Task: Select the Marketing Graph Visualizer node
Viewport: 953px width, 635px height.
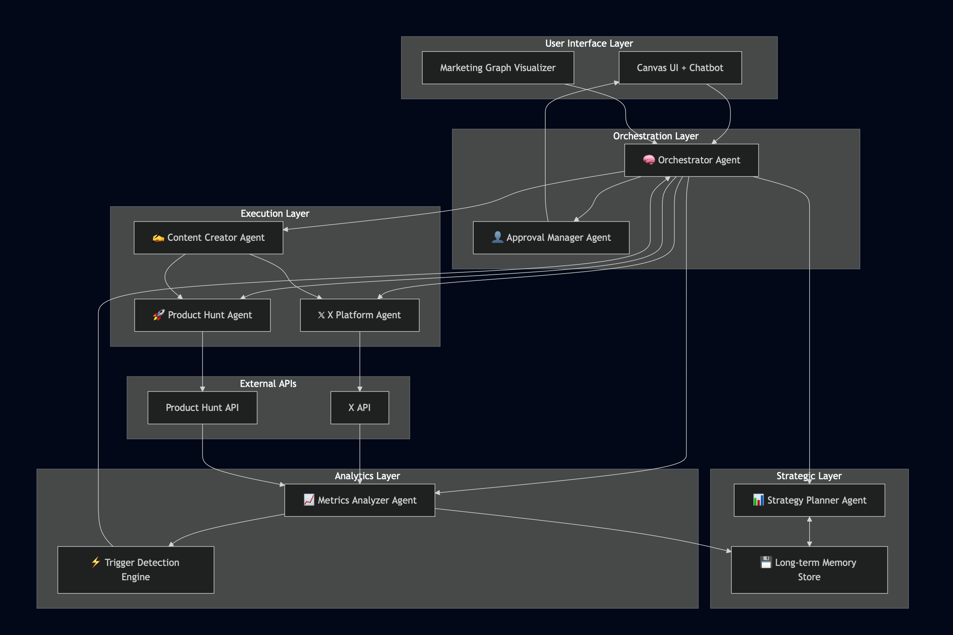Action: 498,67
